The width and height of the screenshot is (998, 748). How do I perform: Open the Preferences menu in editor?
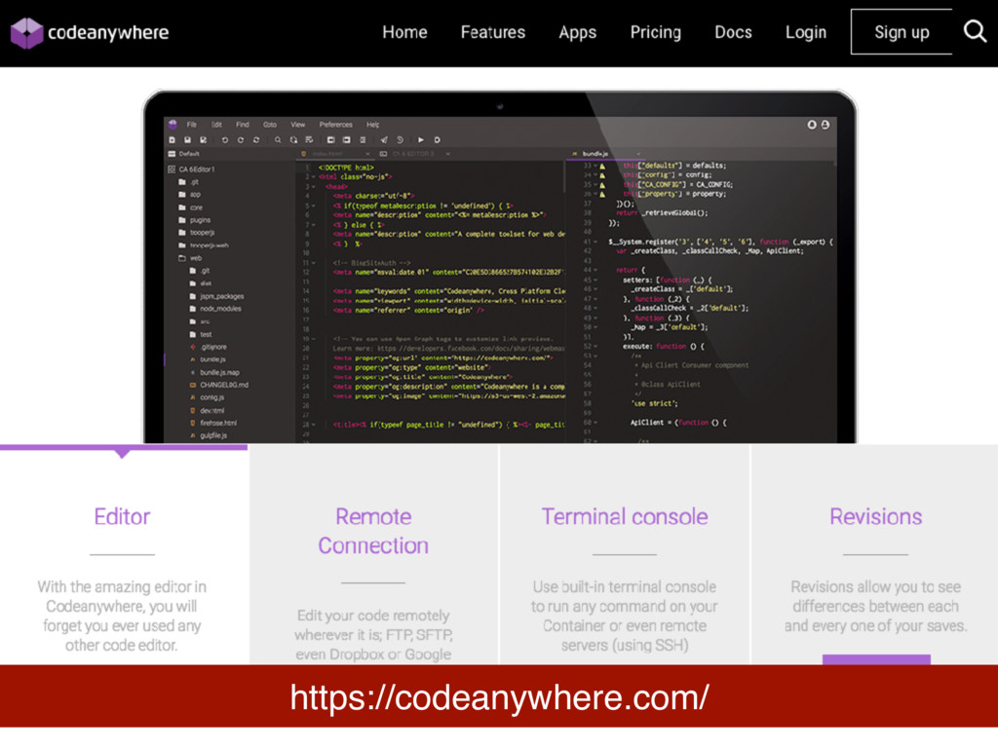[336, 125]
